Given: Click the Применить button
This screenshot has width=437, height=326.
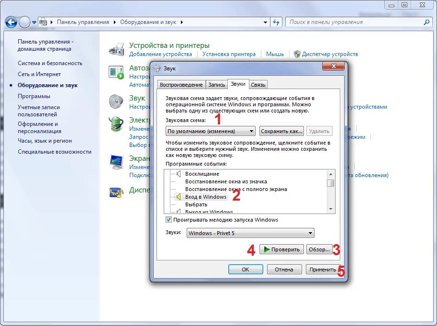Looking at the screenshot, I should tap(323, 270).
